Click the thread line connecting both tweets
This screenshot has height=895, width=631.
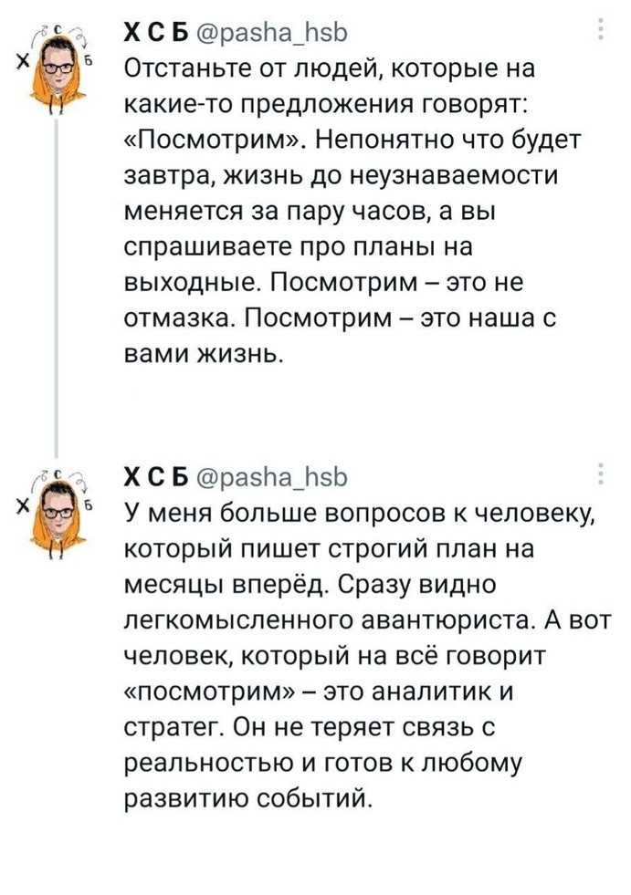coord(56,284)
